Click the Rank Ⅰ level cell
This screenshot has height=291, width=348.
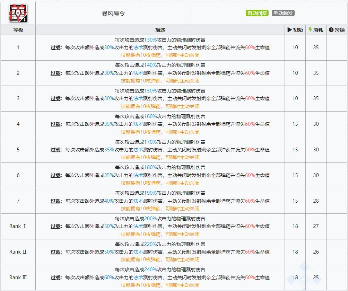18,226
